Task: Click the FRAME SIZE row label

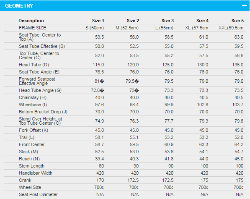Action: pyautogui.click(x=32, y=28)
